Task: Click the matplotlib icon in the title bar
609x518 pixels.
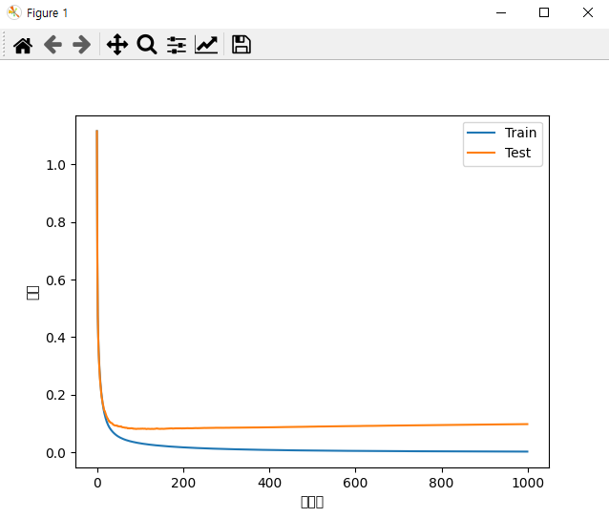Action: [x=14, y=12]
